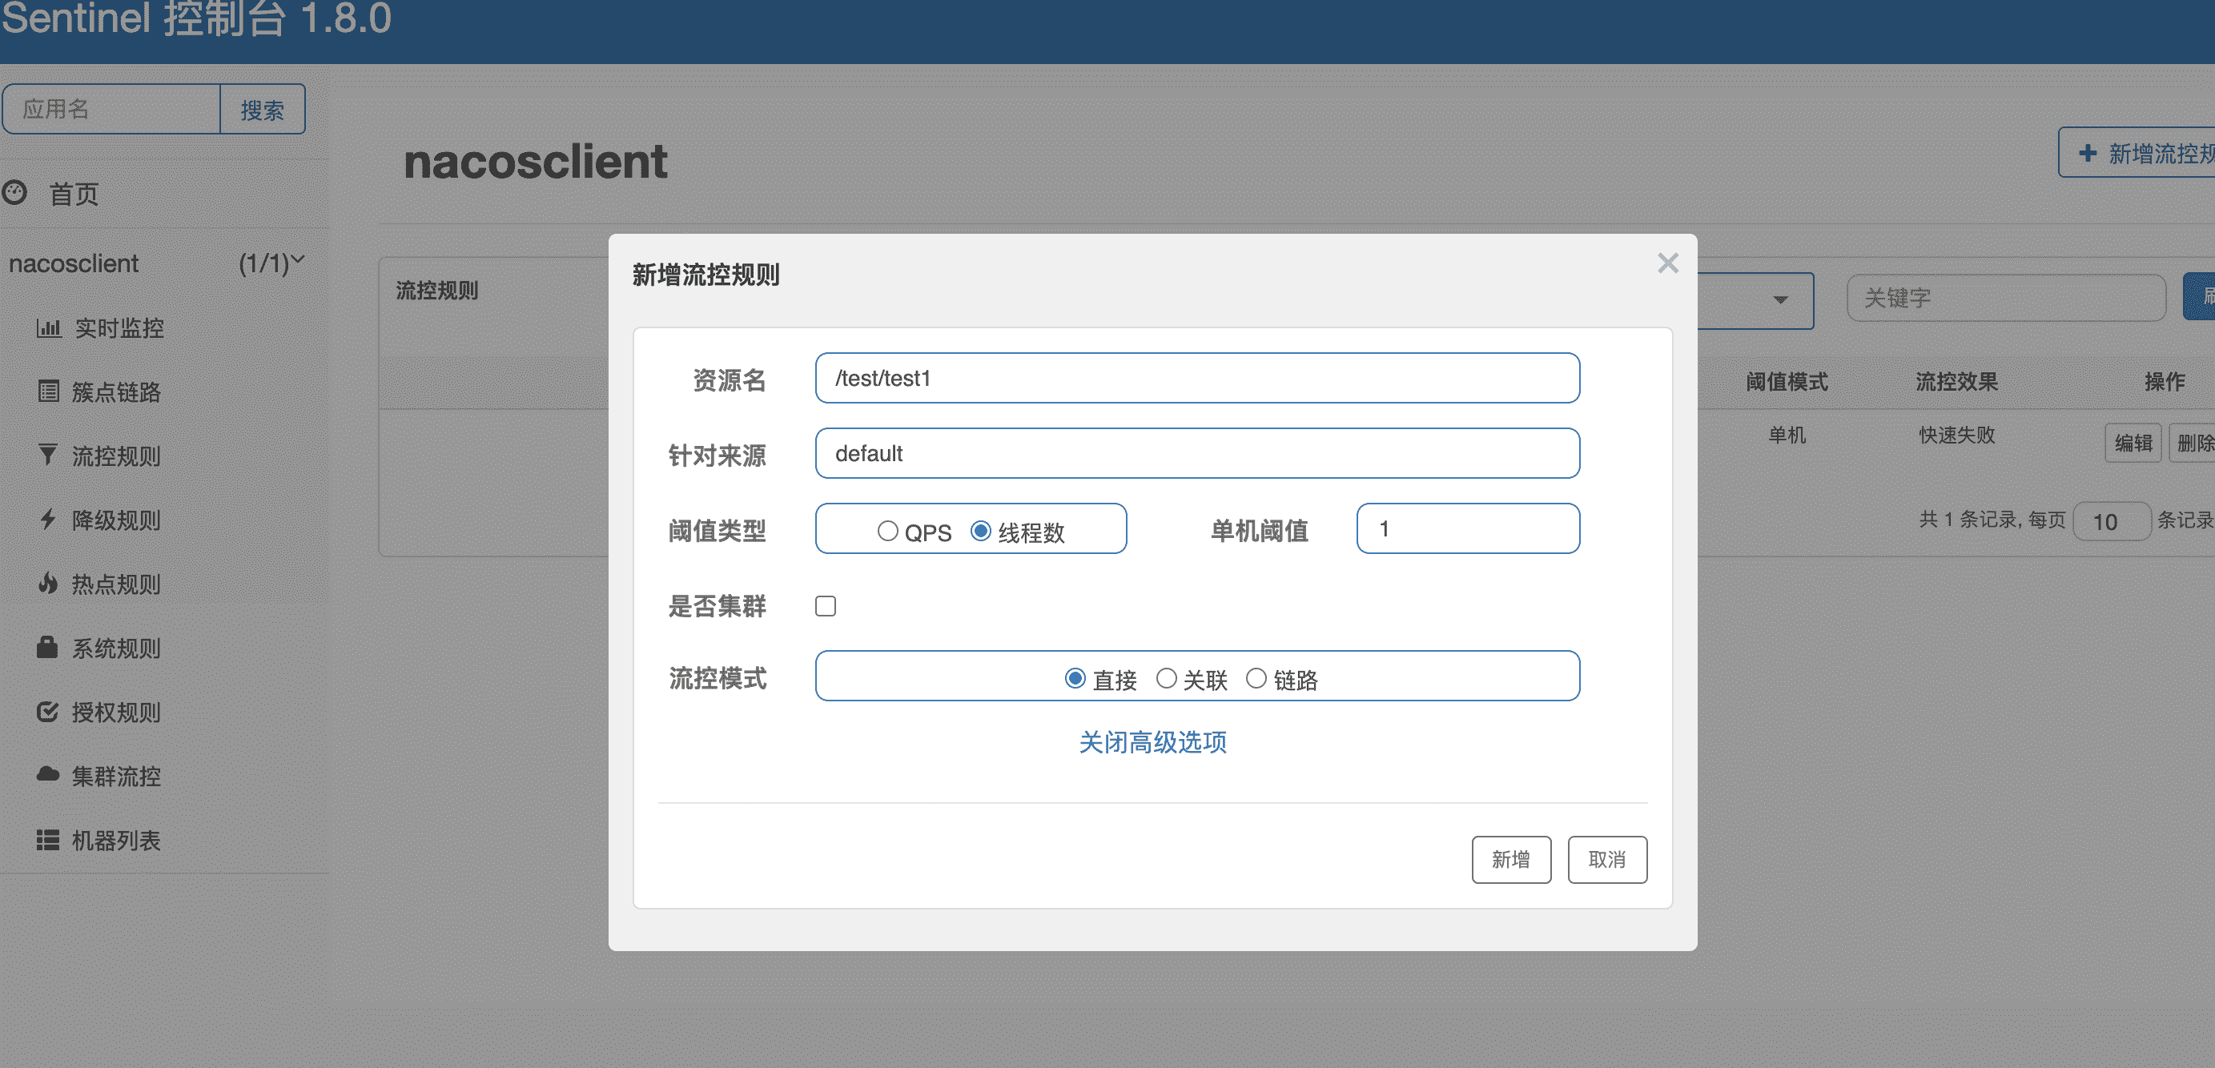Click the degrade rule lightning icon
This screenshot has height=1068, width=2215.
point(48,520)
